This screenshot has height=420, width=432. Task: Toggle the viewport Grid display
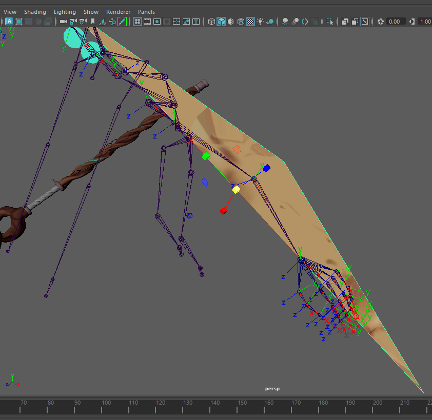pyautogui.click(x=138, y=22)
